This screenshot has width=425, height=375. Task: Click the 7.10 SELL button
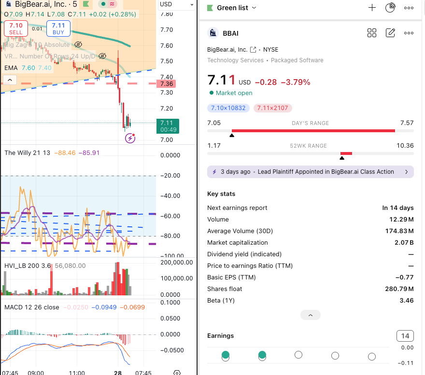(16, 28)
